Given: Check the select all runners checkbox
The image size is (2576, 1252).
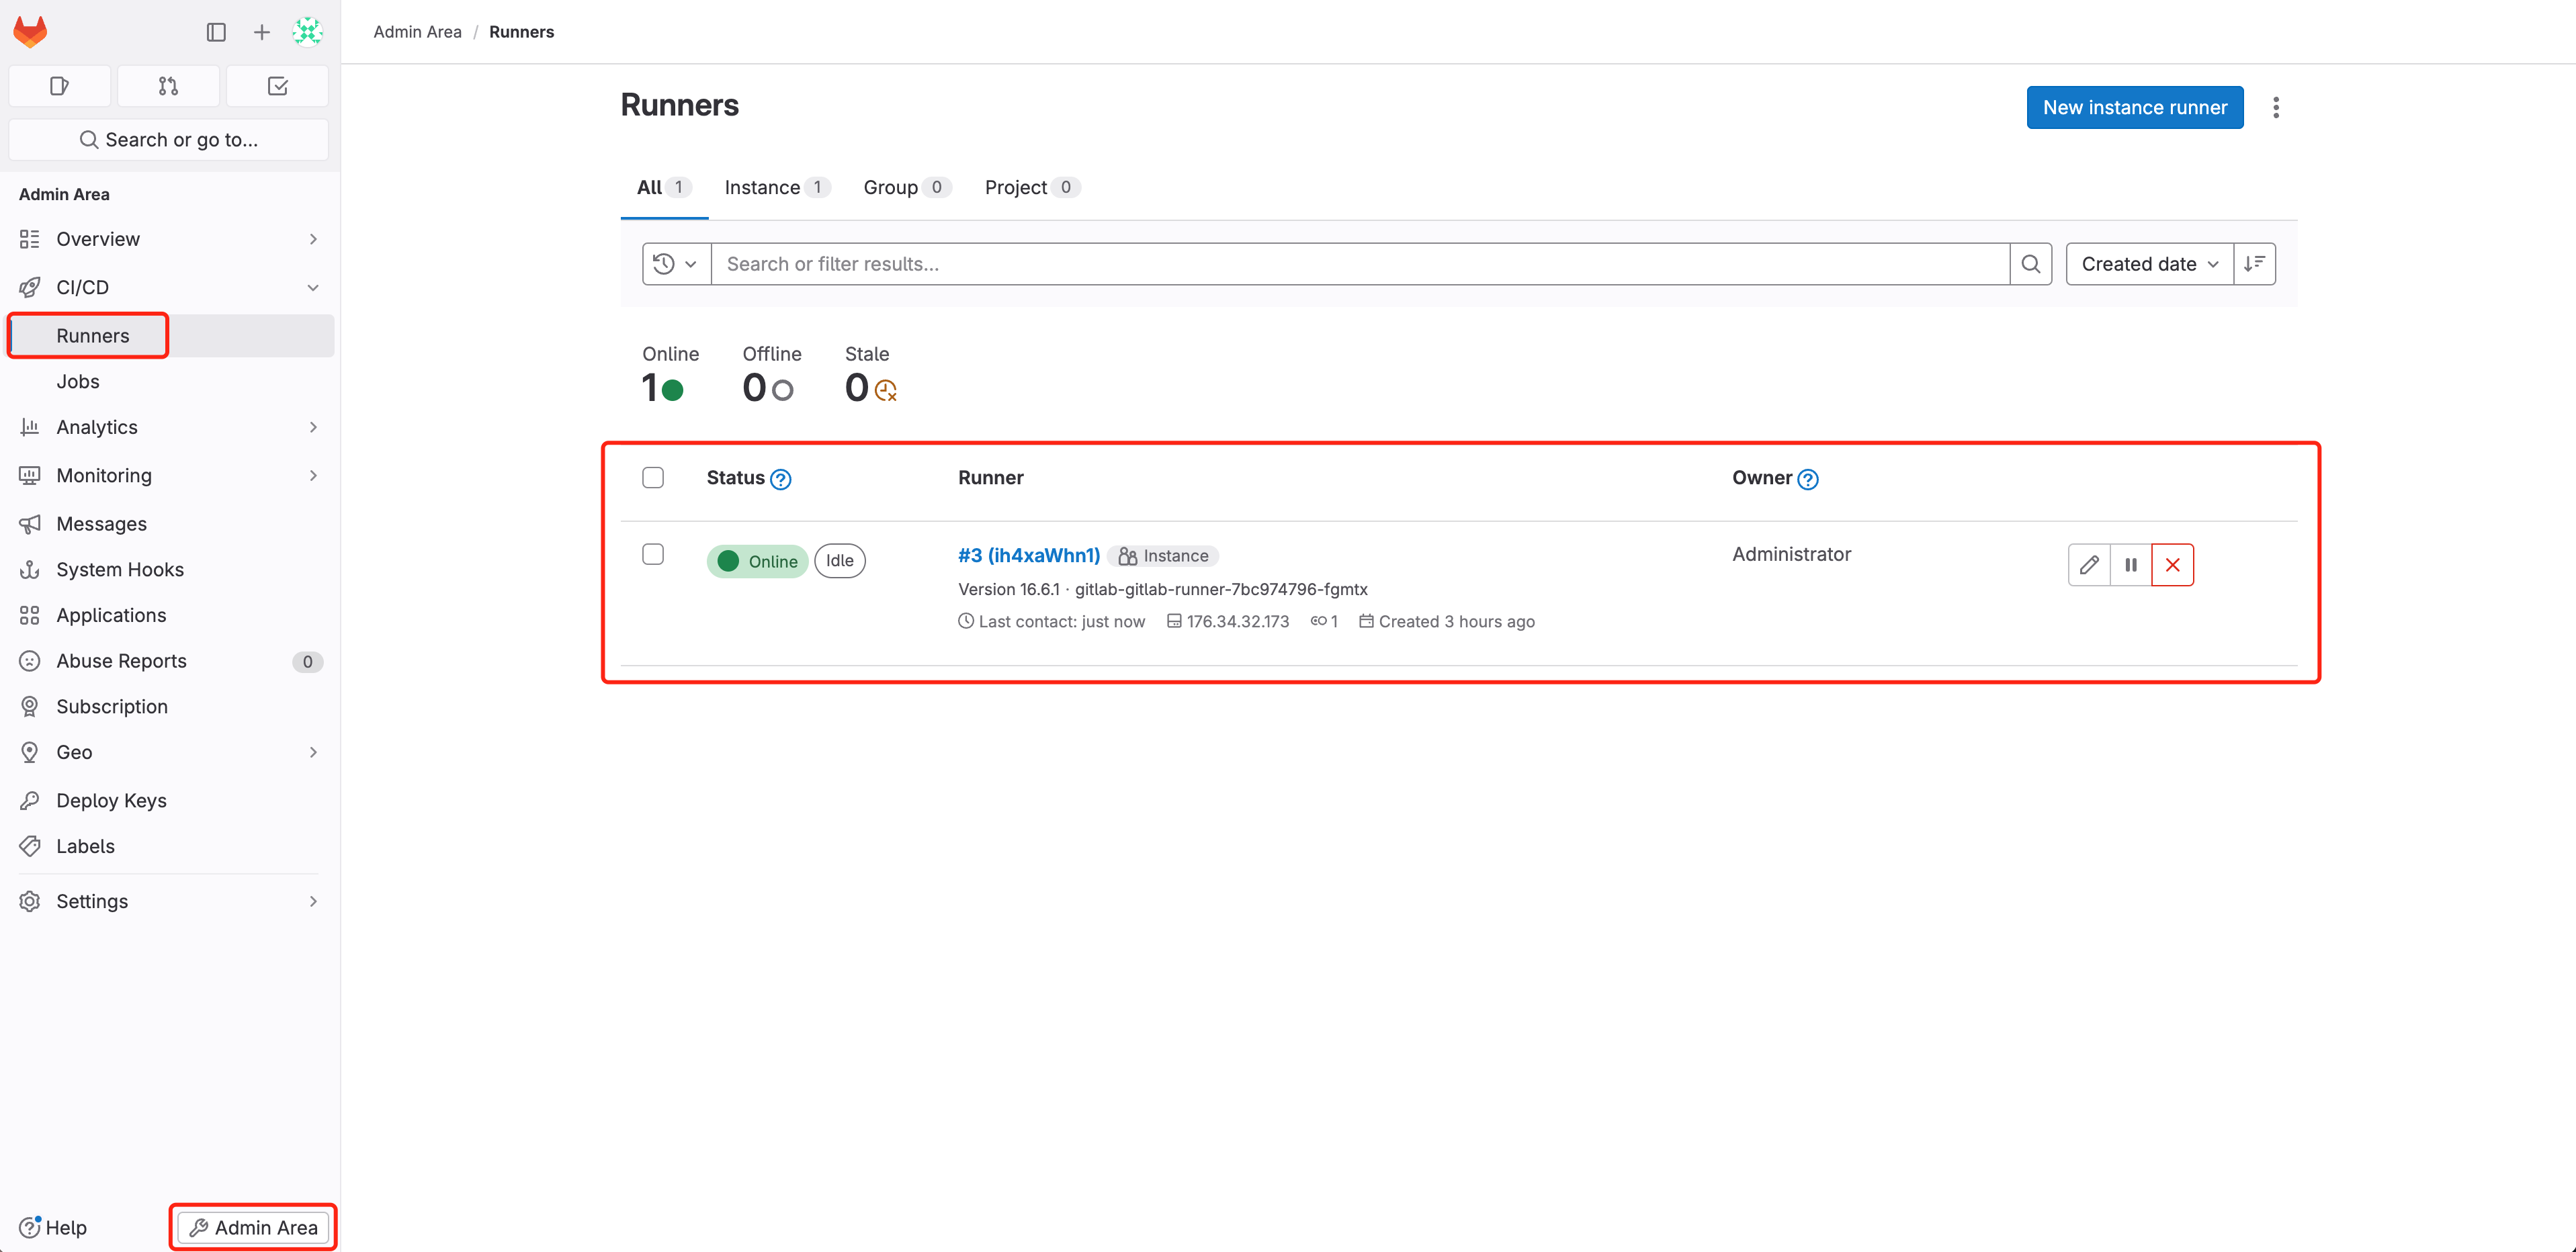Looking at the screenshot, I should (653, 478).
